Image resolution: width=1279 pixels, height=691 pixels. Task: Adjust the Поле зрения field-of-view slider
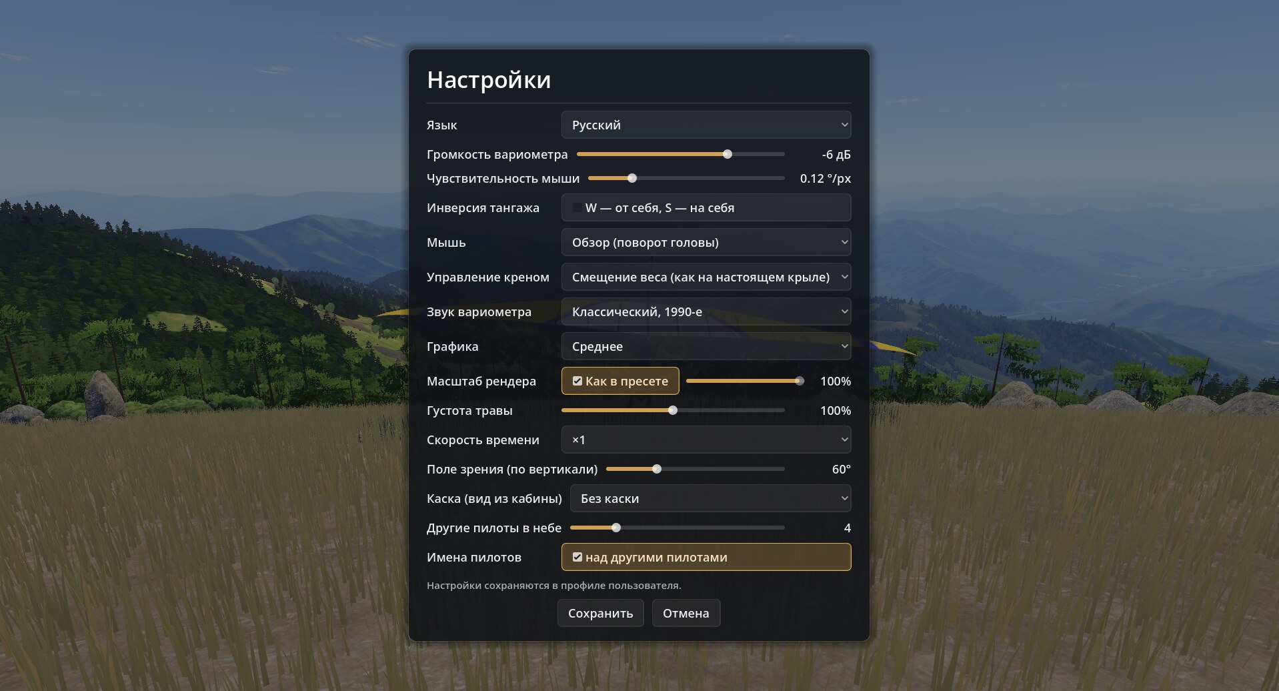point(695,469)
